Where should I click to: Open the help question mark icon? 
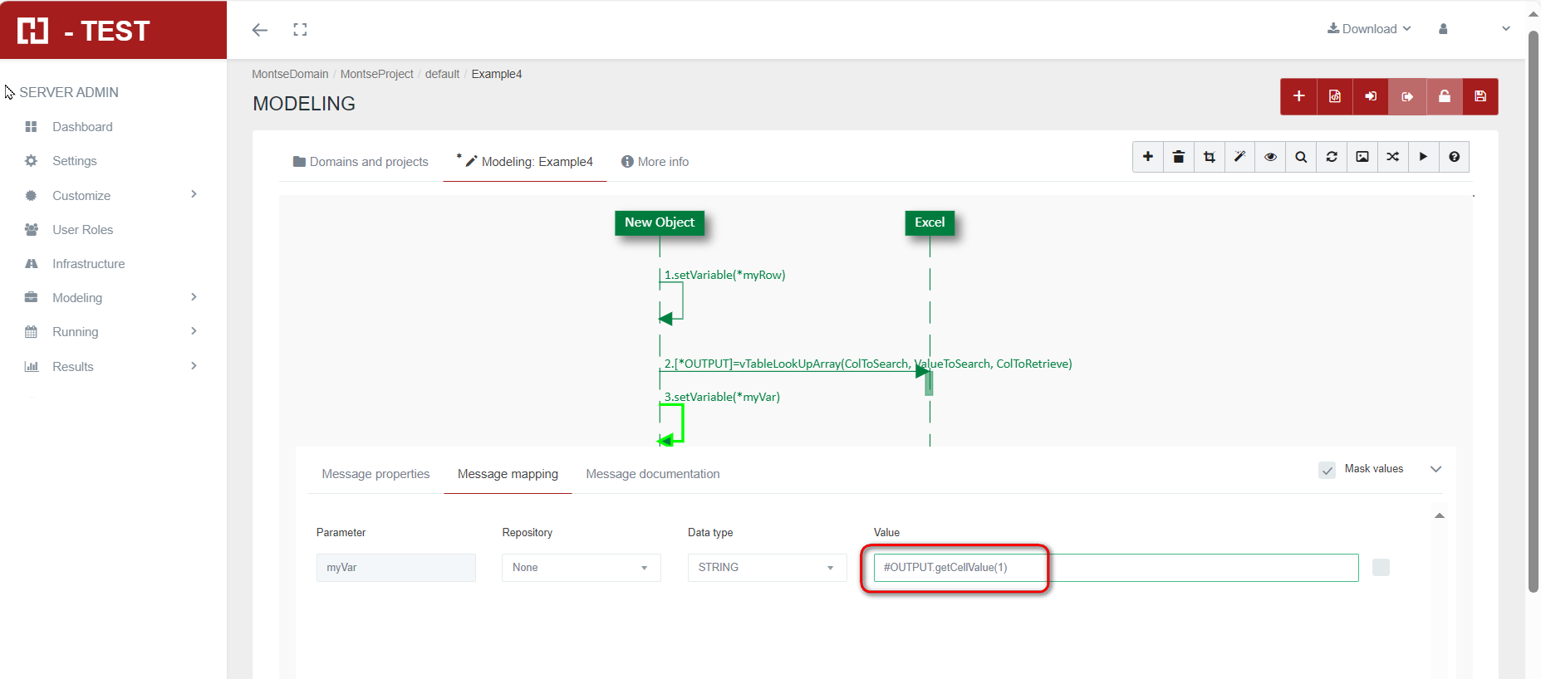pyautogui.click(x=1454, y=157)
